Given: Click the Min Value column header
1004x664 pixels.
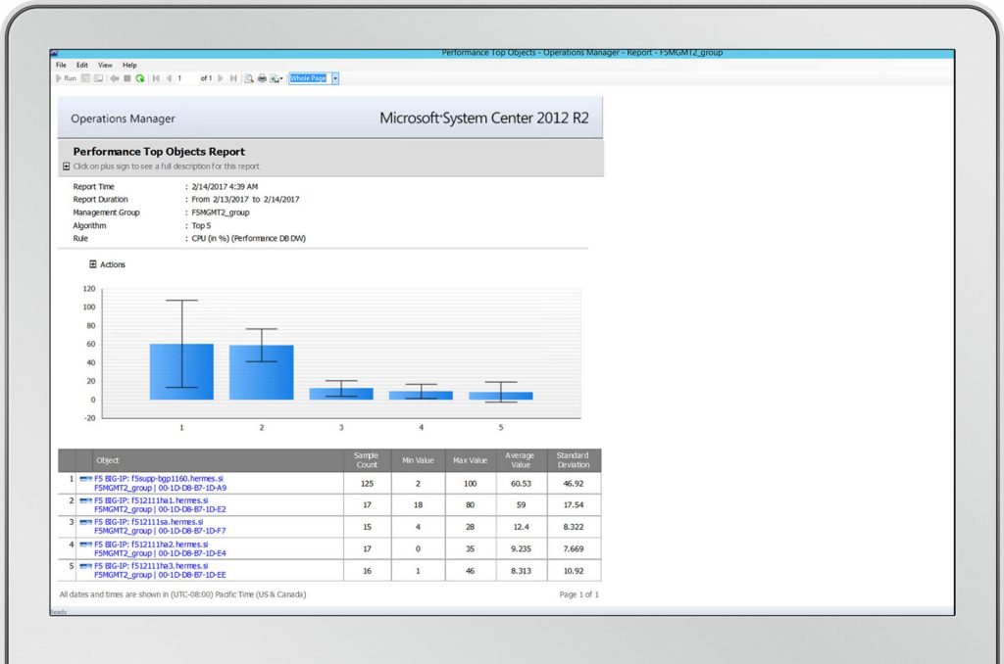Looking at the screenshot, I should point(418,460).
